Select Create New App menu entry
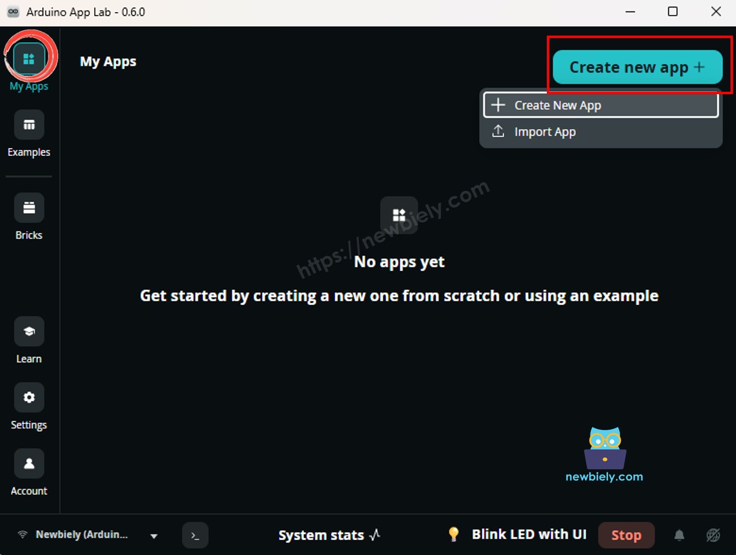Screen dimensions: 736x555 pos(601,105)
